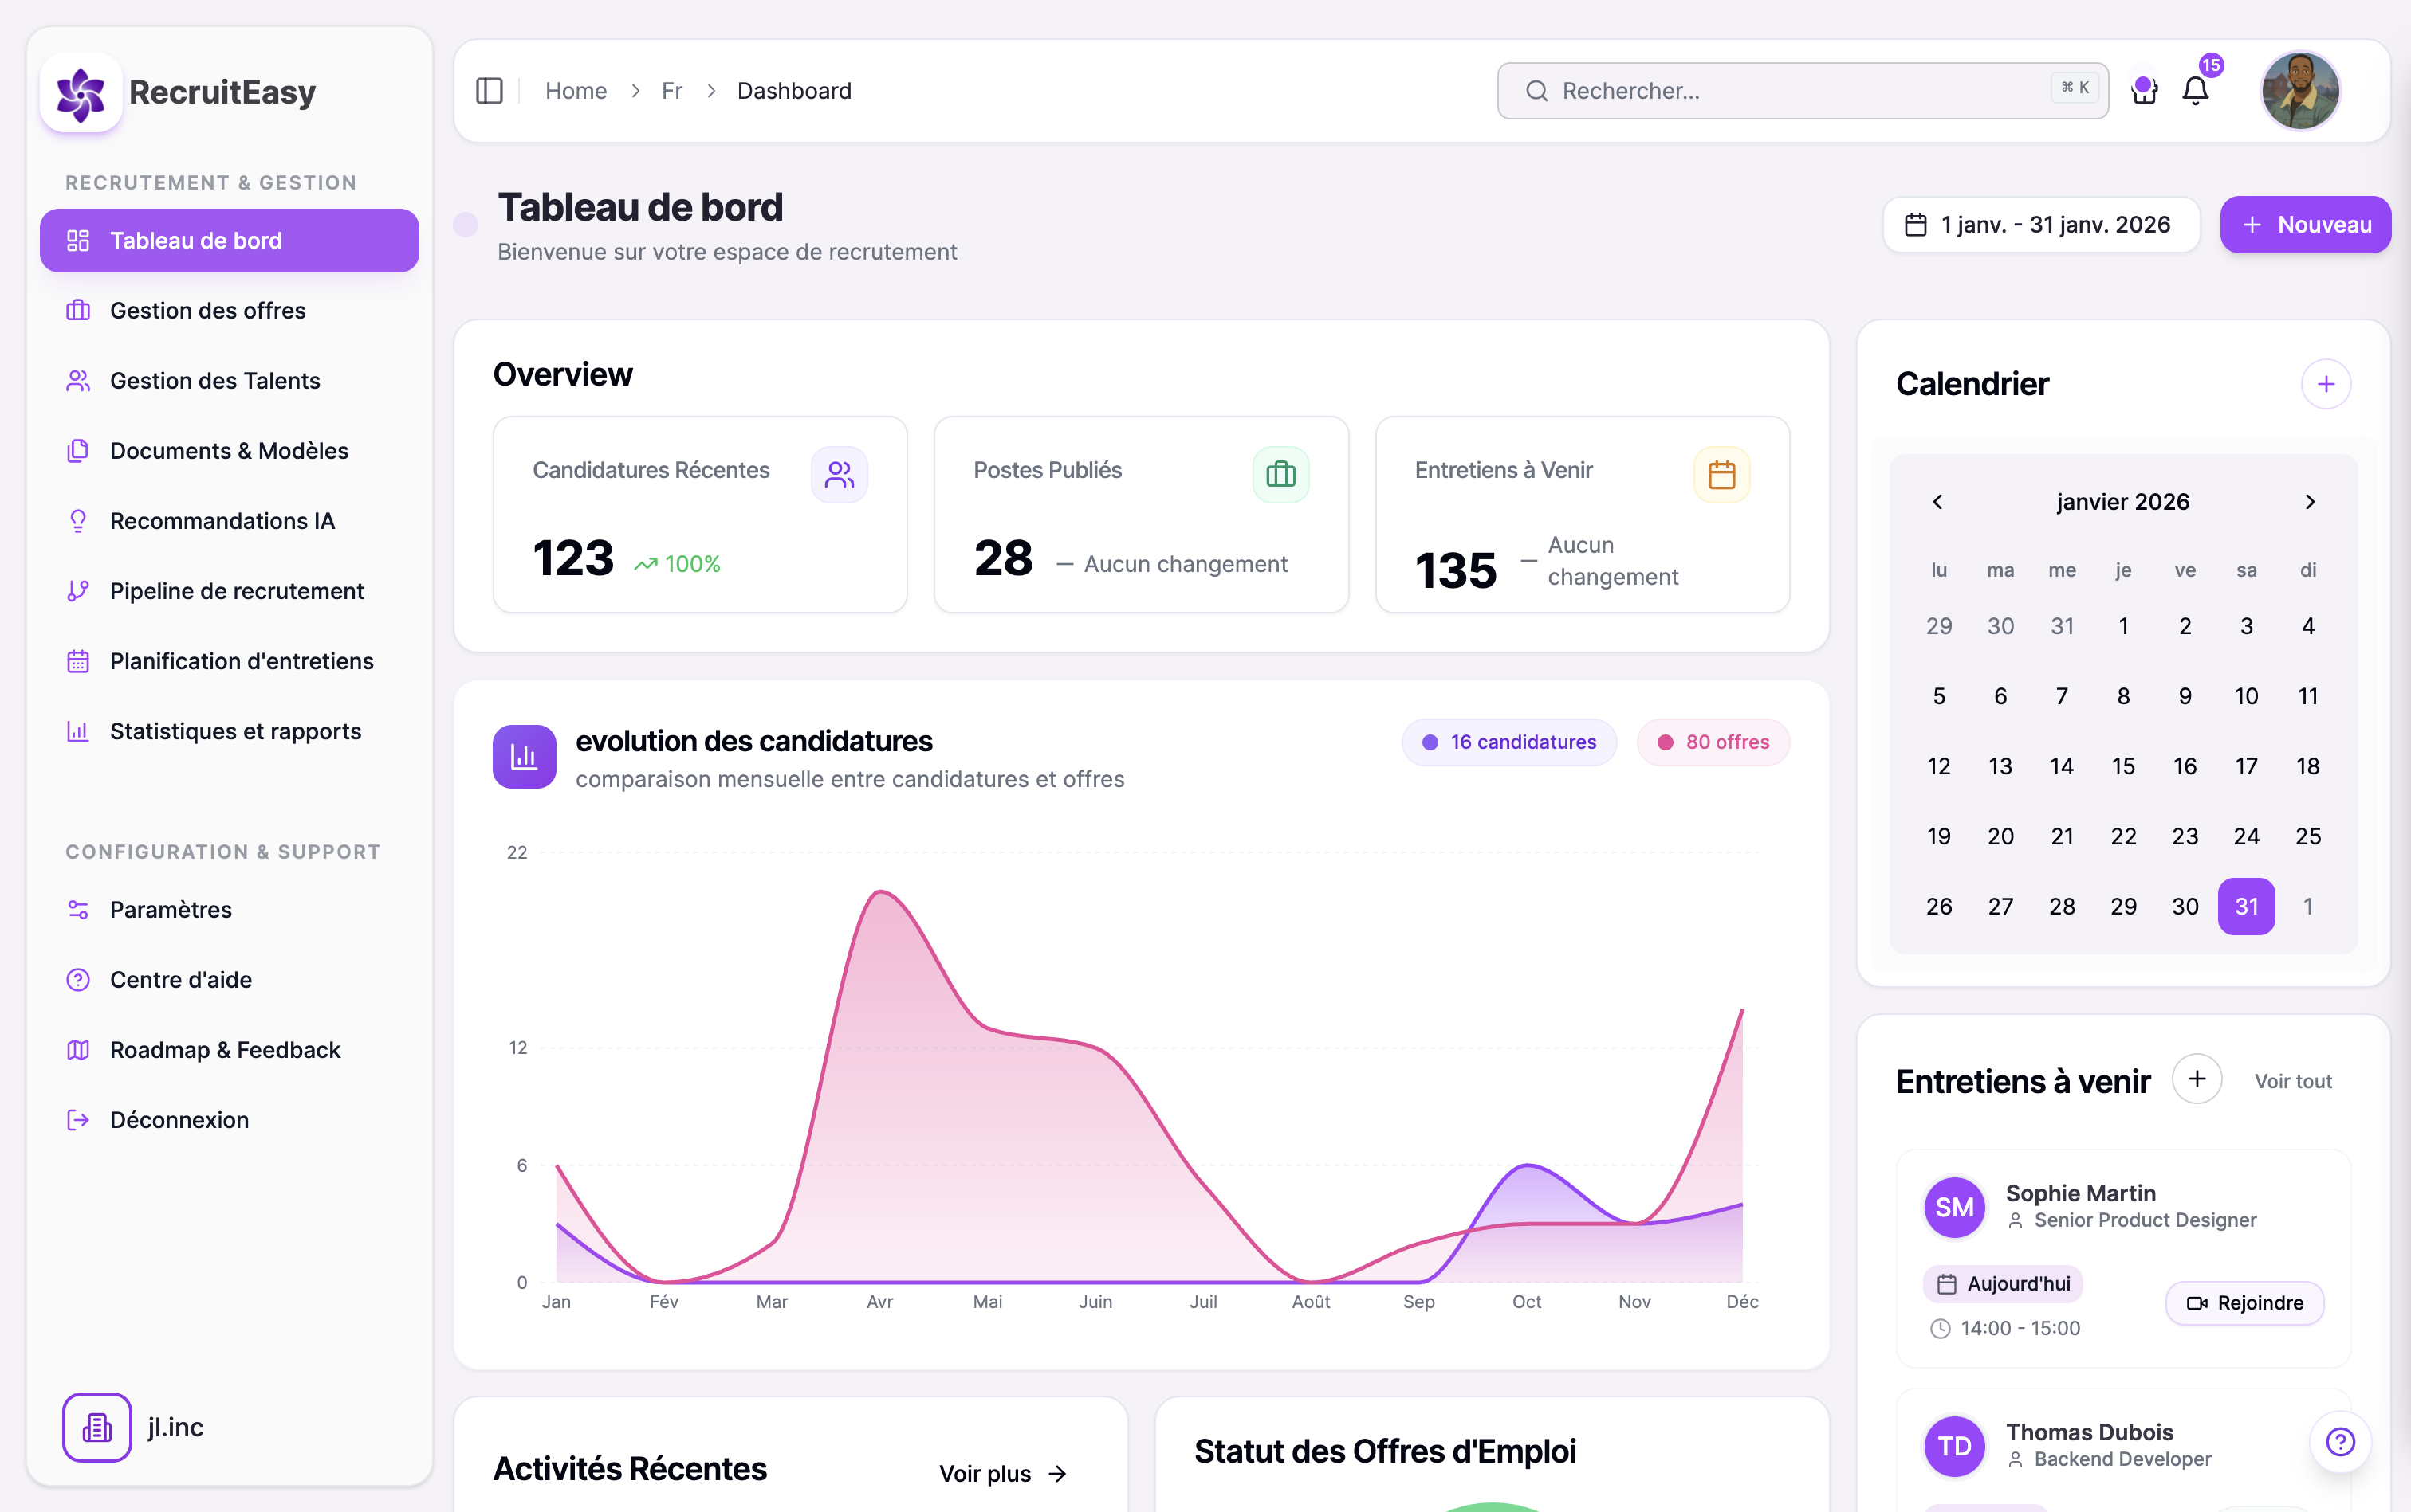
Task: Open the Gestion des offres section
Action: (207, 310)
